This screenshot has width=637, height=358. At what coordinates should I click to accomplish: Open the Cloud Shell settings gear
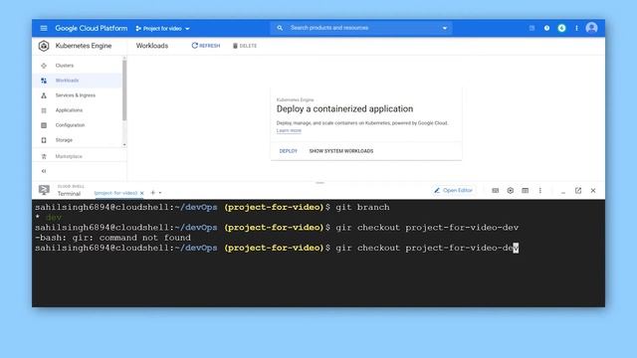[511, 190]
